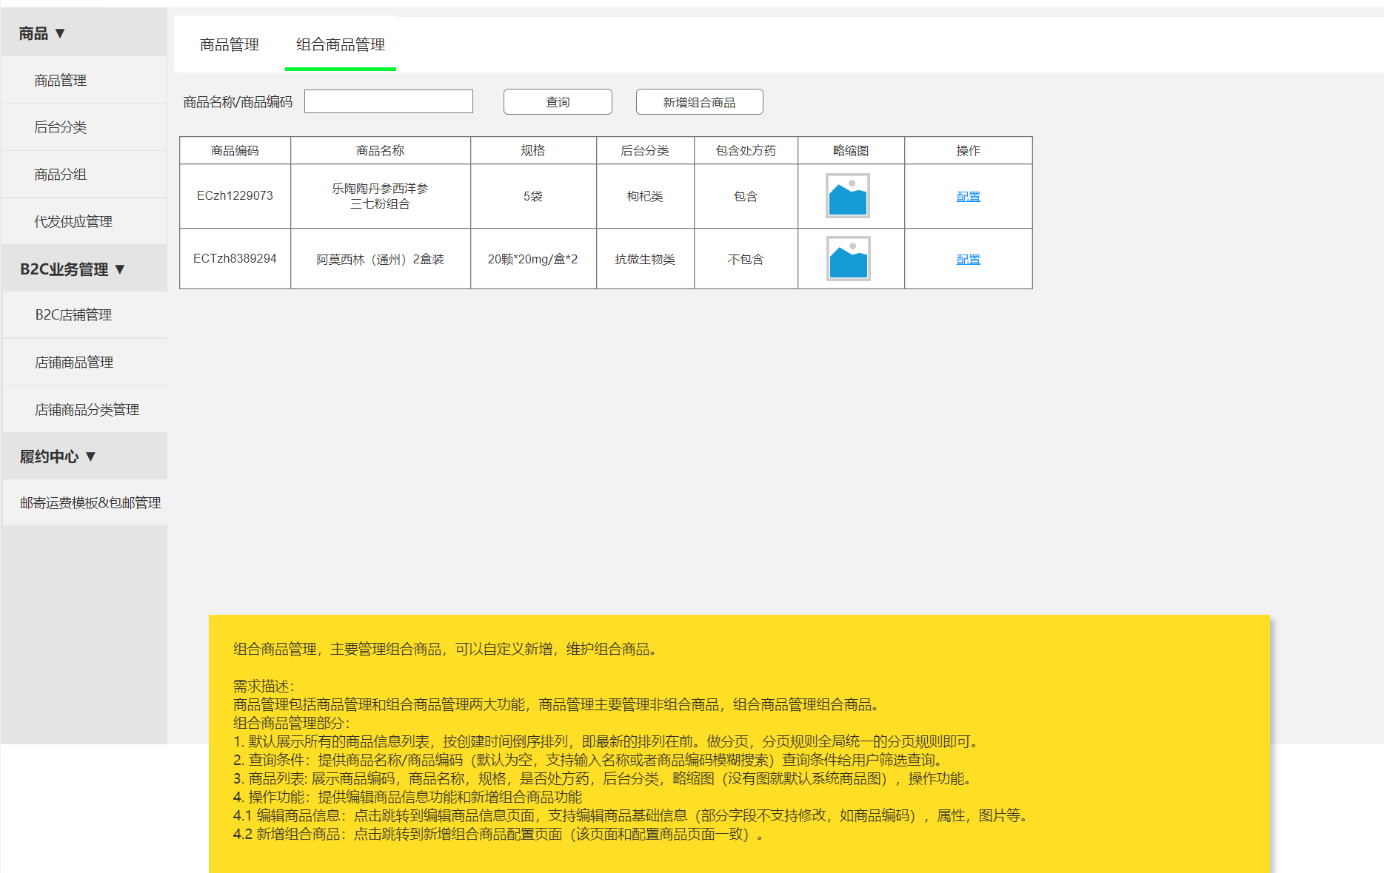Viewport: 1384px width, 873px height.
Task: Click the 5袋 specification cell
Action: coord(533,196)
